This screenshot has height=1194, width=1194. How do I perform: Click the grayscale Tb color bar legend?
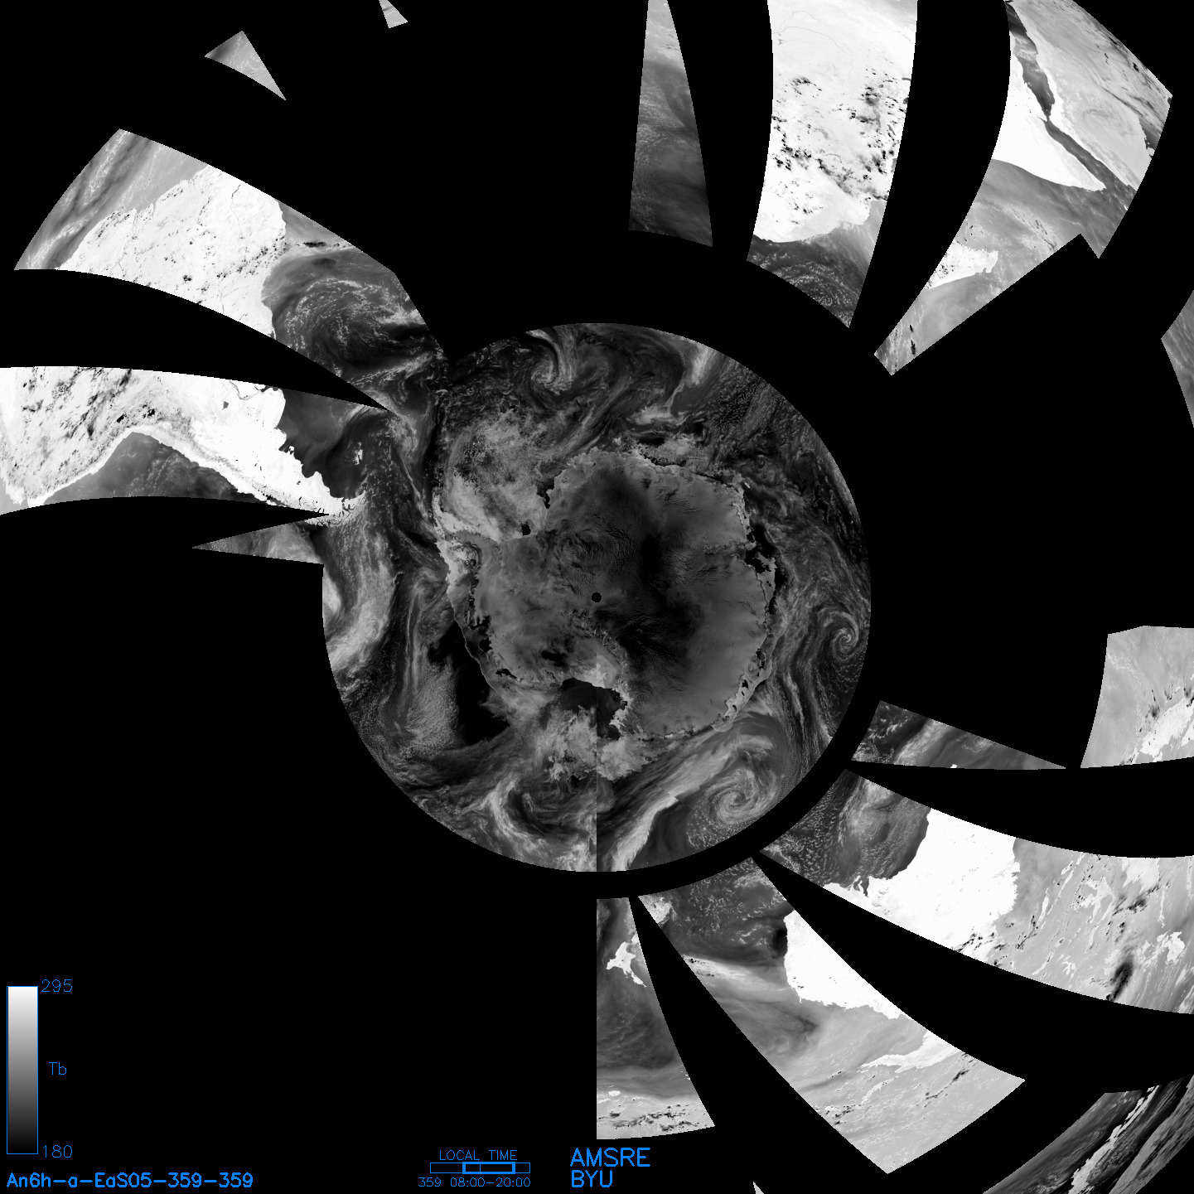click(22, 1070)
